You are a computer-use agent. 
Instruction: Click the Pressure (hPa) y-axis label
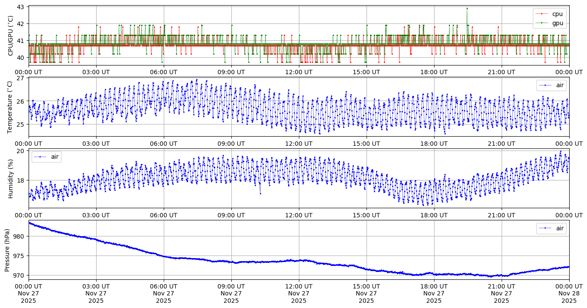point(8,250)
